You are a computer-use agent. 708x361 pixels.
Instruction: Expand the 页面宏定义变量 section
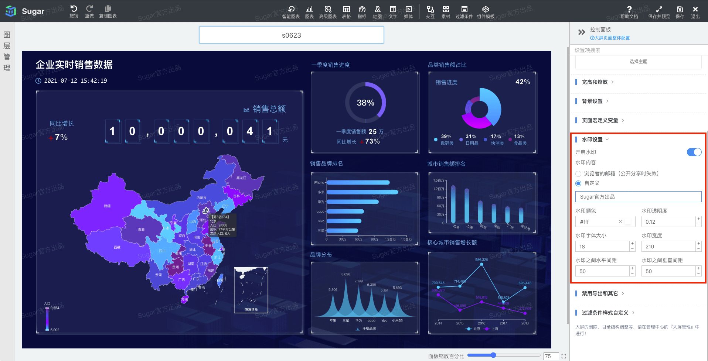coord(600,120)
